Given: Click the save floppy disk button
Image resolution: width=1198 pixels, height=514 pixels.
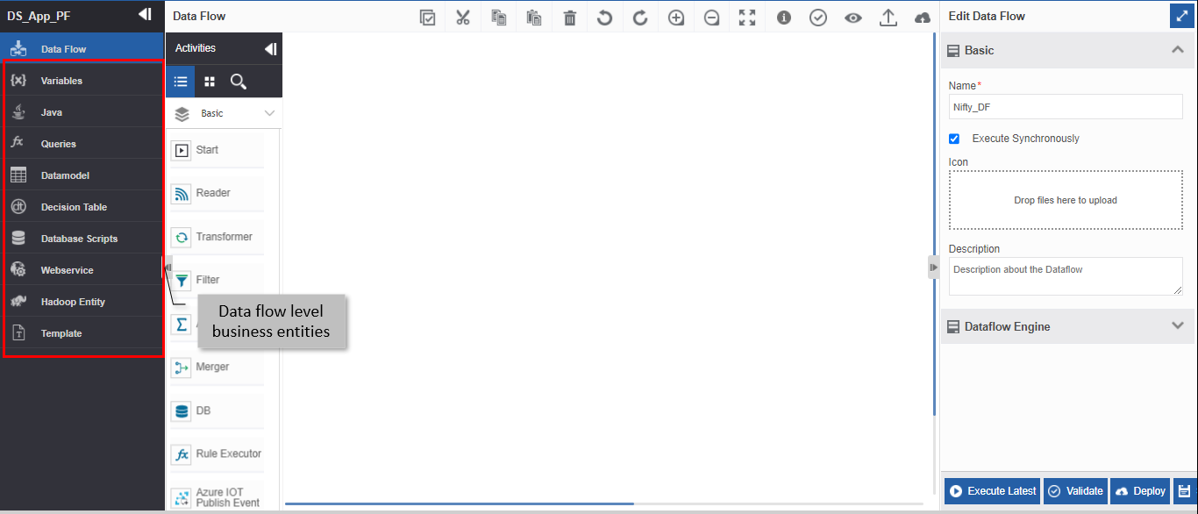Looking at the screenshot, I should coord(1184,491).
